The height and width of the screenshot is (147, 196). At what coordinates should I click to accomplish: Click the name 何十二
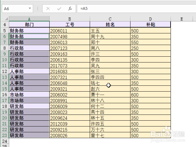pyautogui.click(x=97, y=106)
